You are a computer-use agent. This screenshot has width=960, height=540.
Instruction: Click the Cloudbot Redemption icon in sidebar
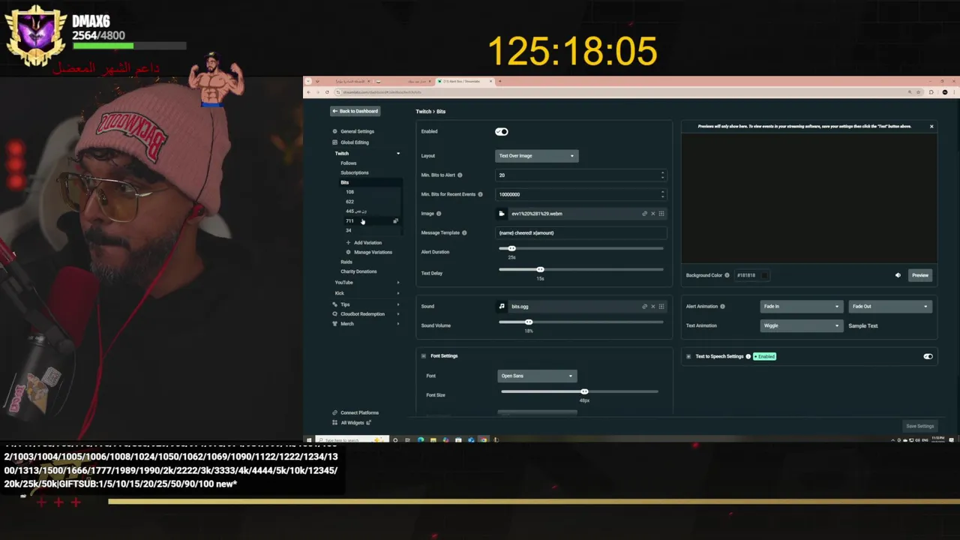point(335,314)
